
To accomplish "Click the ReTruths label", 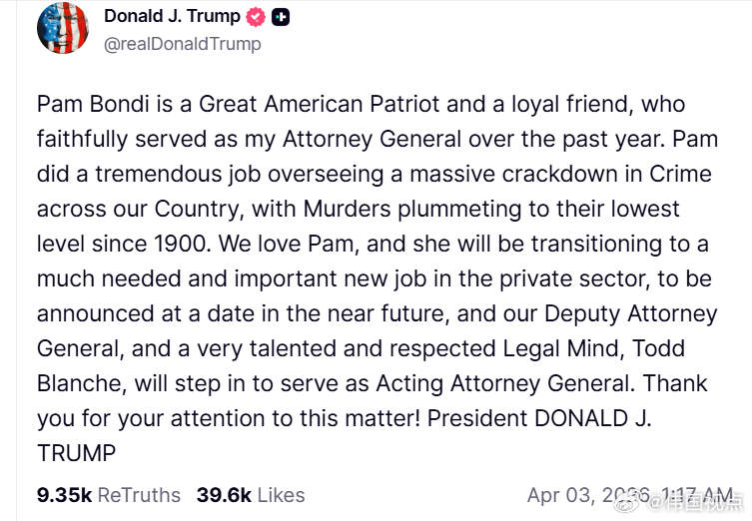I will tap(139, 495).
